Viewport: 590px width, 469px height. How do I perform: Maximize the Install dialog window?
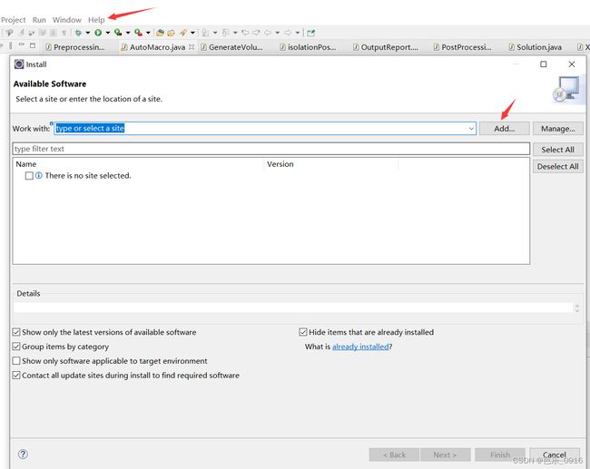click(x=544, y=64)
